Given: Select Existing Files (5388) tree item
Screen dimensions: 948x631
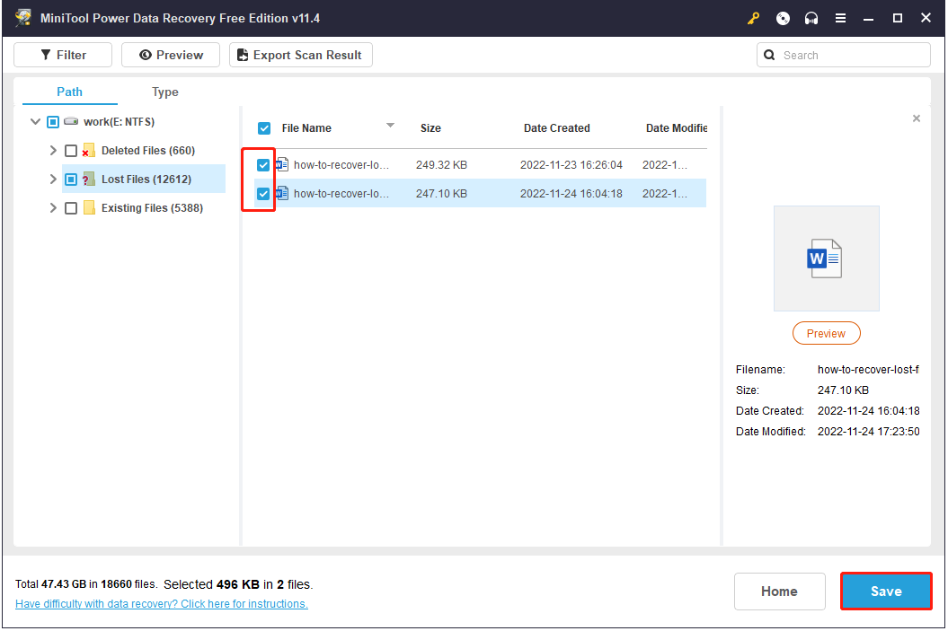Looking at the screenshot, I should click(153, 207).
